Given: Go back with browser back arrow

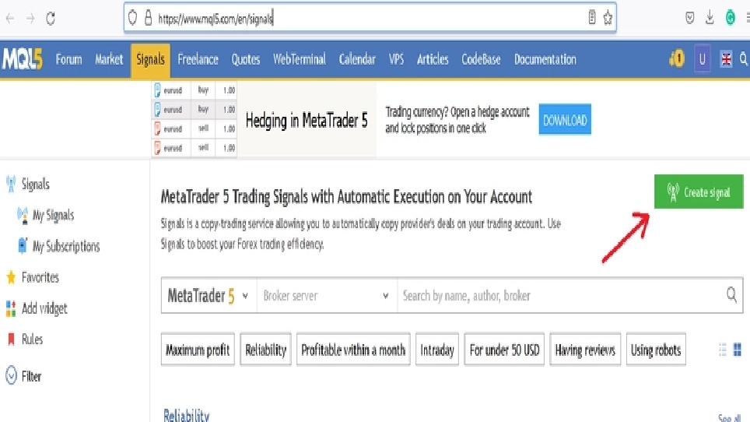Looking at the screenshot, I should 10,19.
